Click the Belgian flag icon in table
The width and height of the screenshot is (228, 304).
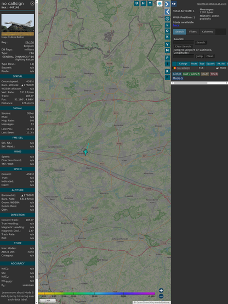point(174,68)
